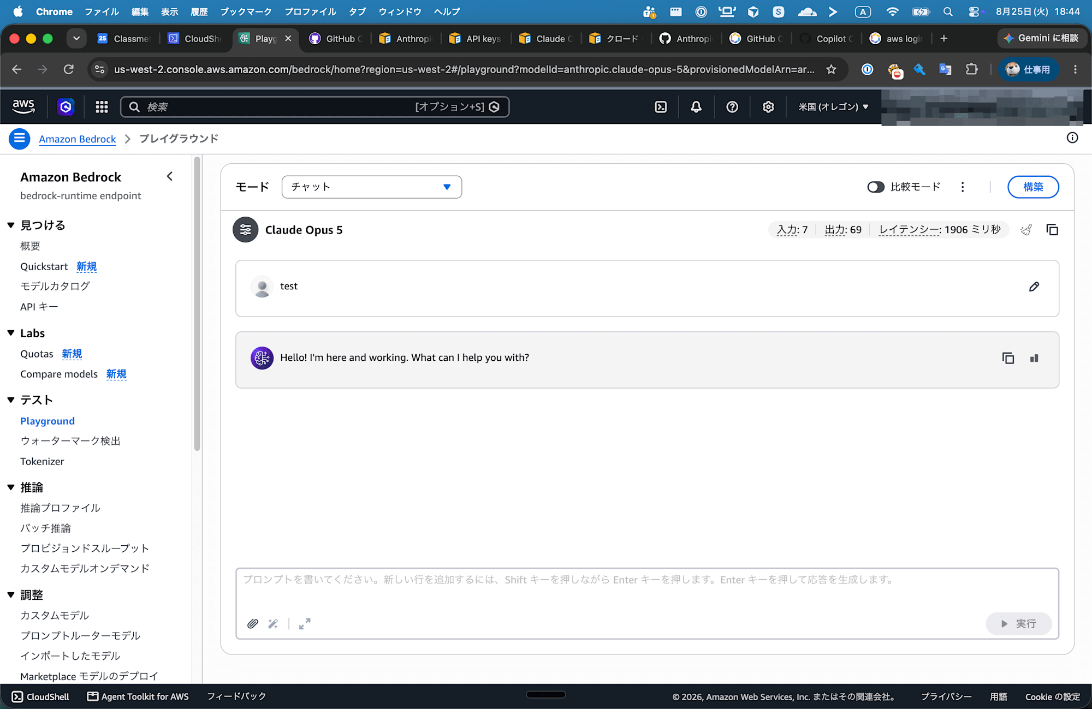The height and width of the screenshot is (709, 1092).
Task: Switch to the CloudShell browser tab
Action: click(195, 39)
